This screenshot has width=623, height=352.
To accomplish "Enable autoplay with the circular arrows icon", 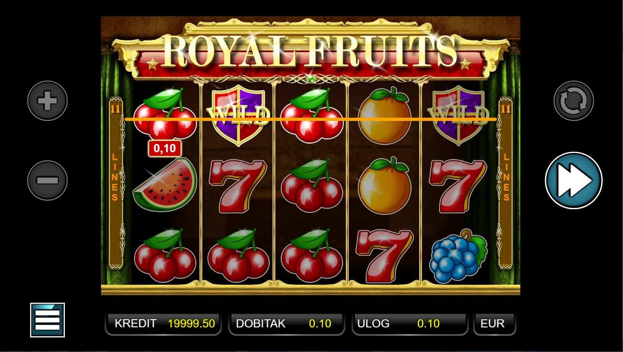I will coord(574,101).
